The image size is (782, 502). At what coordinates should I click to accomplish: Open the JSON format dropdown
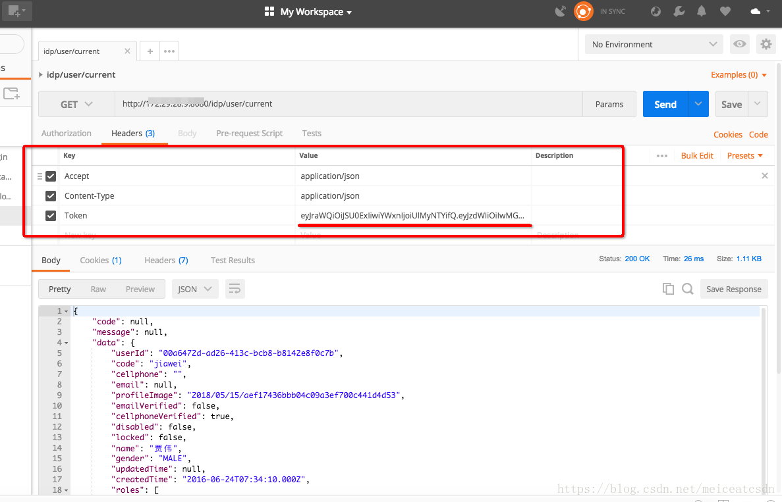(195, 289)
